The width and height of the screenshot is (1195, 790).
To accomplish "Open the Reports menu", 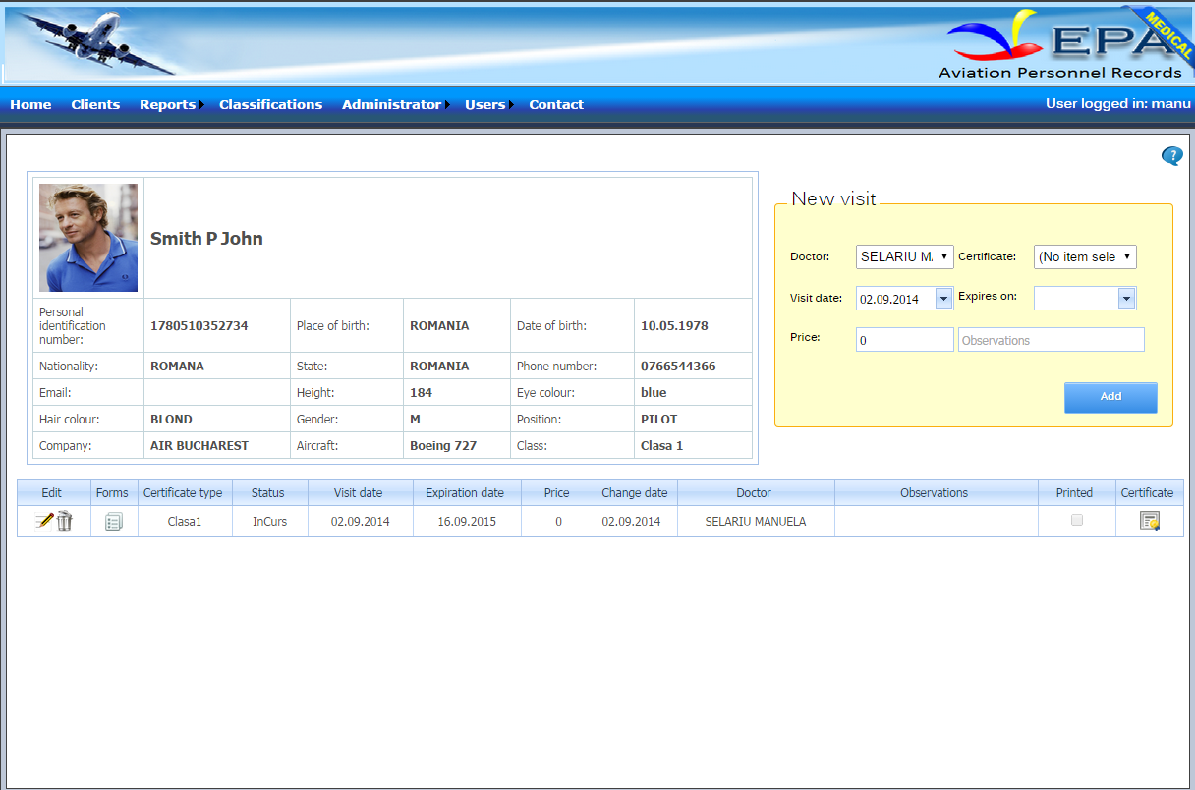I will tap(168, 104).
